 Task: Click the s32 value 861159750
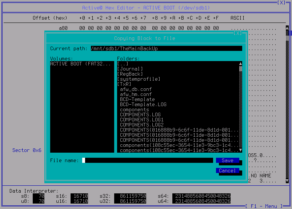pos(130,196)
